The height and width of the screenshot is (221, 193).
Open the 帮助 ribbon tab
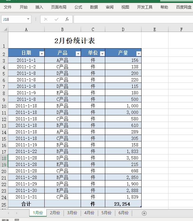pos(164,7)
